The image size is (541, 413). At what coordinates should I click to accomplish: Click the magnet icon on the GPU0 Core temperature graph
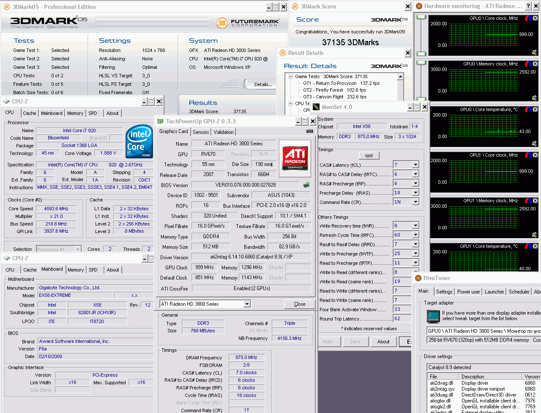pyautogui.click(x=528, y=109)
